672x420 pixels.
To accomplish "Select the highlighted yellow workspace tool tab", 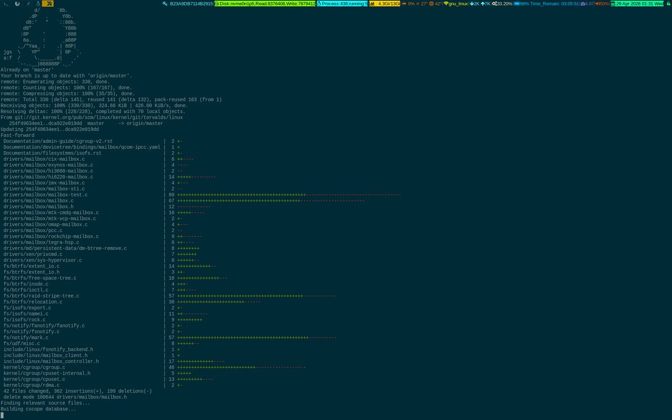I will point(48,3).
